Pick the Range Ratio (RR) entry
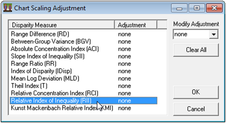Image resolution: width=226 pixels, height=123 pixels. [34, 64]
